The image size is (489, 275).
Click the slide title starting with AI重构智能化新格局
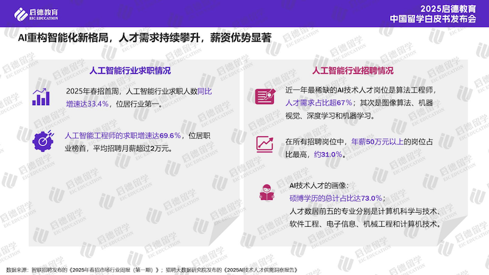point(144,37)
